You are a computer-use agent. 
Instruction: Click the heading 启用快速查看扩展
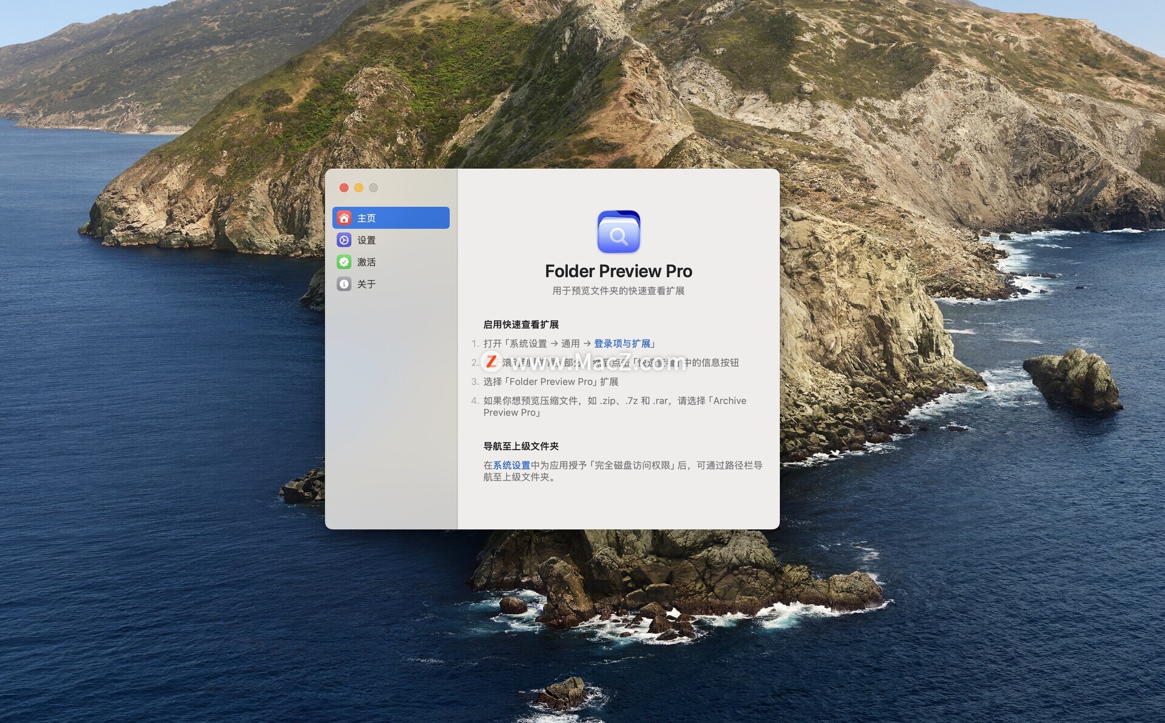[521, 325]
